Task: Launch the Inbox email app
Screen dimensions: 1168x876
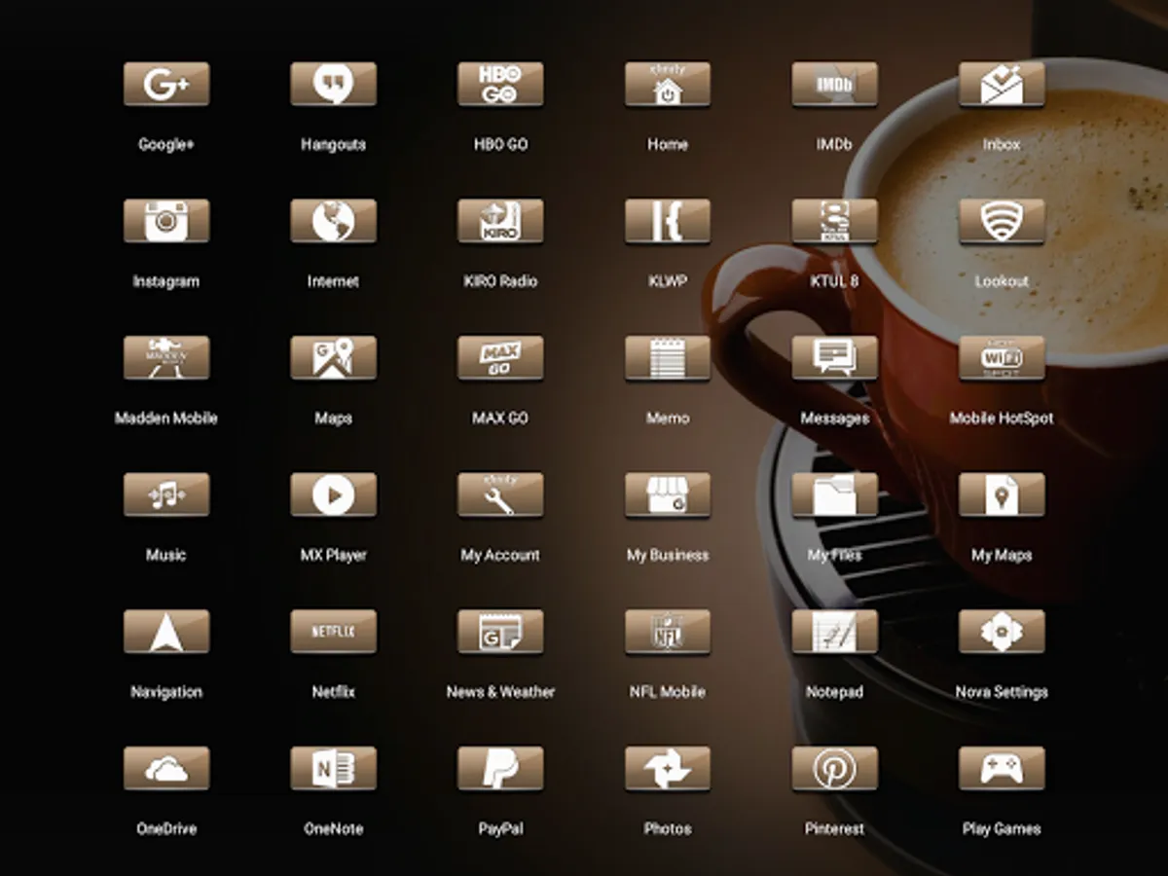Action: point(1002,86)
